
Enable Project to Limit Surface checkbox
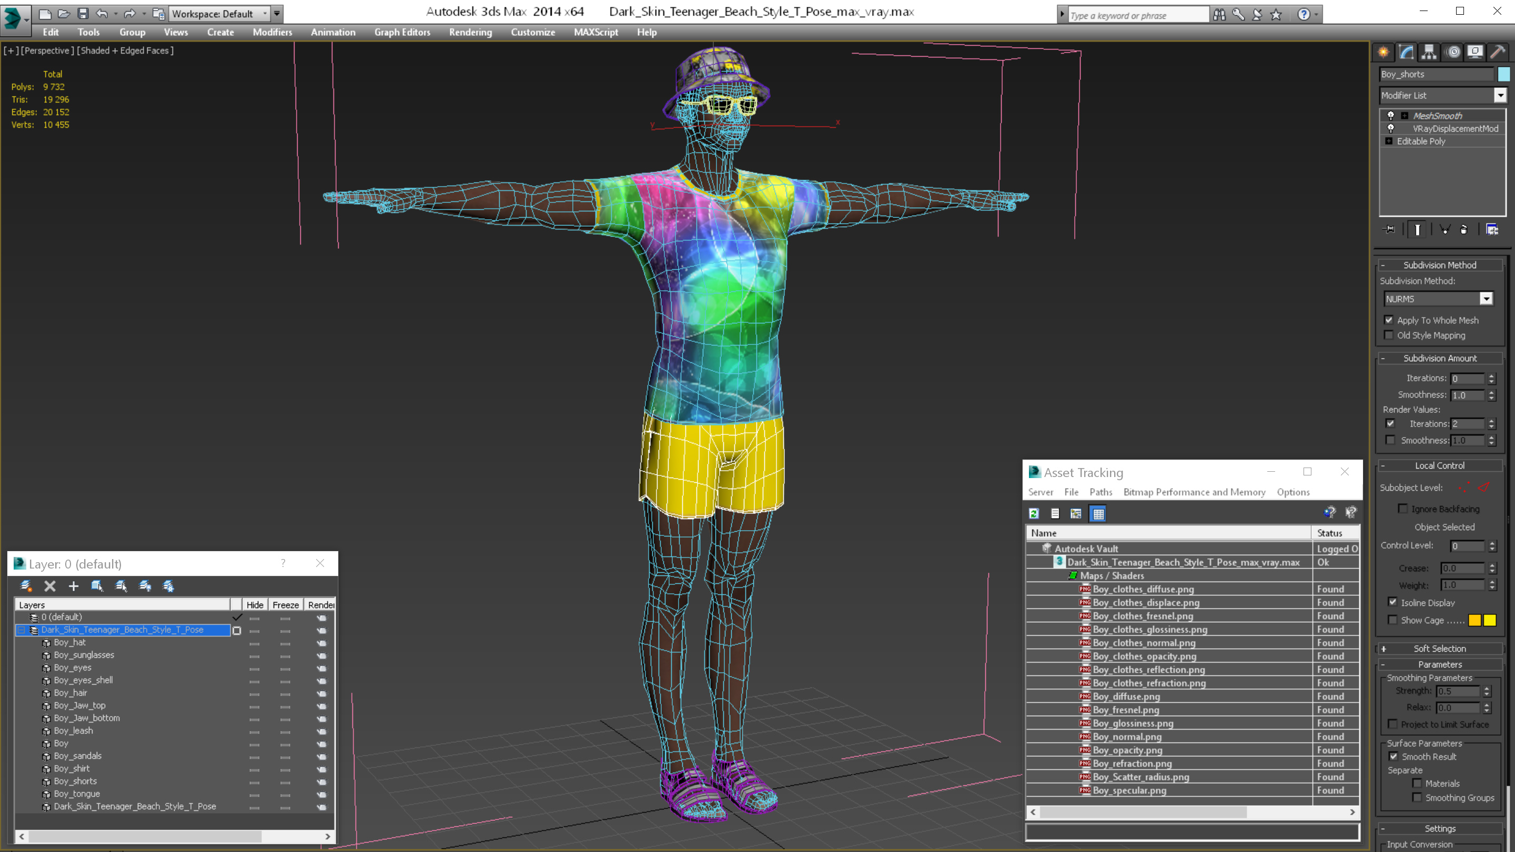[1392, 724]
